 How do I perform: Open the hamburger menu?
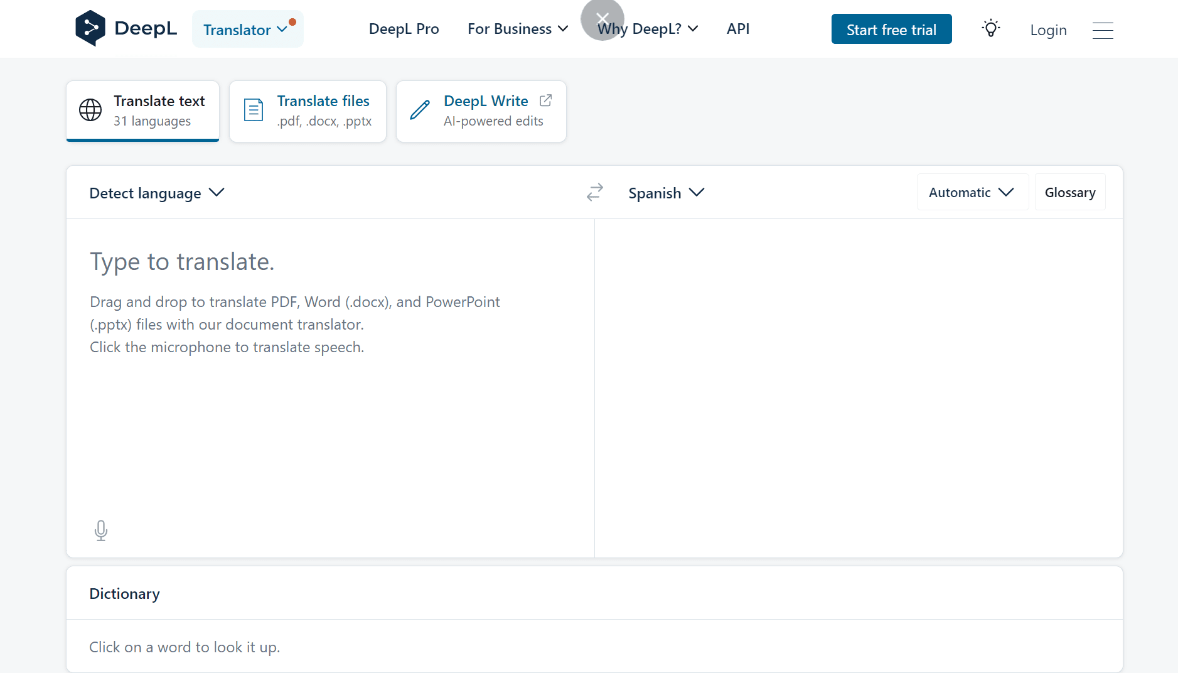pyautogui.click(x=1102, y=30)
